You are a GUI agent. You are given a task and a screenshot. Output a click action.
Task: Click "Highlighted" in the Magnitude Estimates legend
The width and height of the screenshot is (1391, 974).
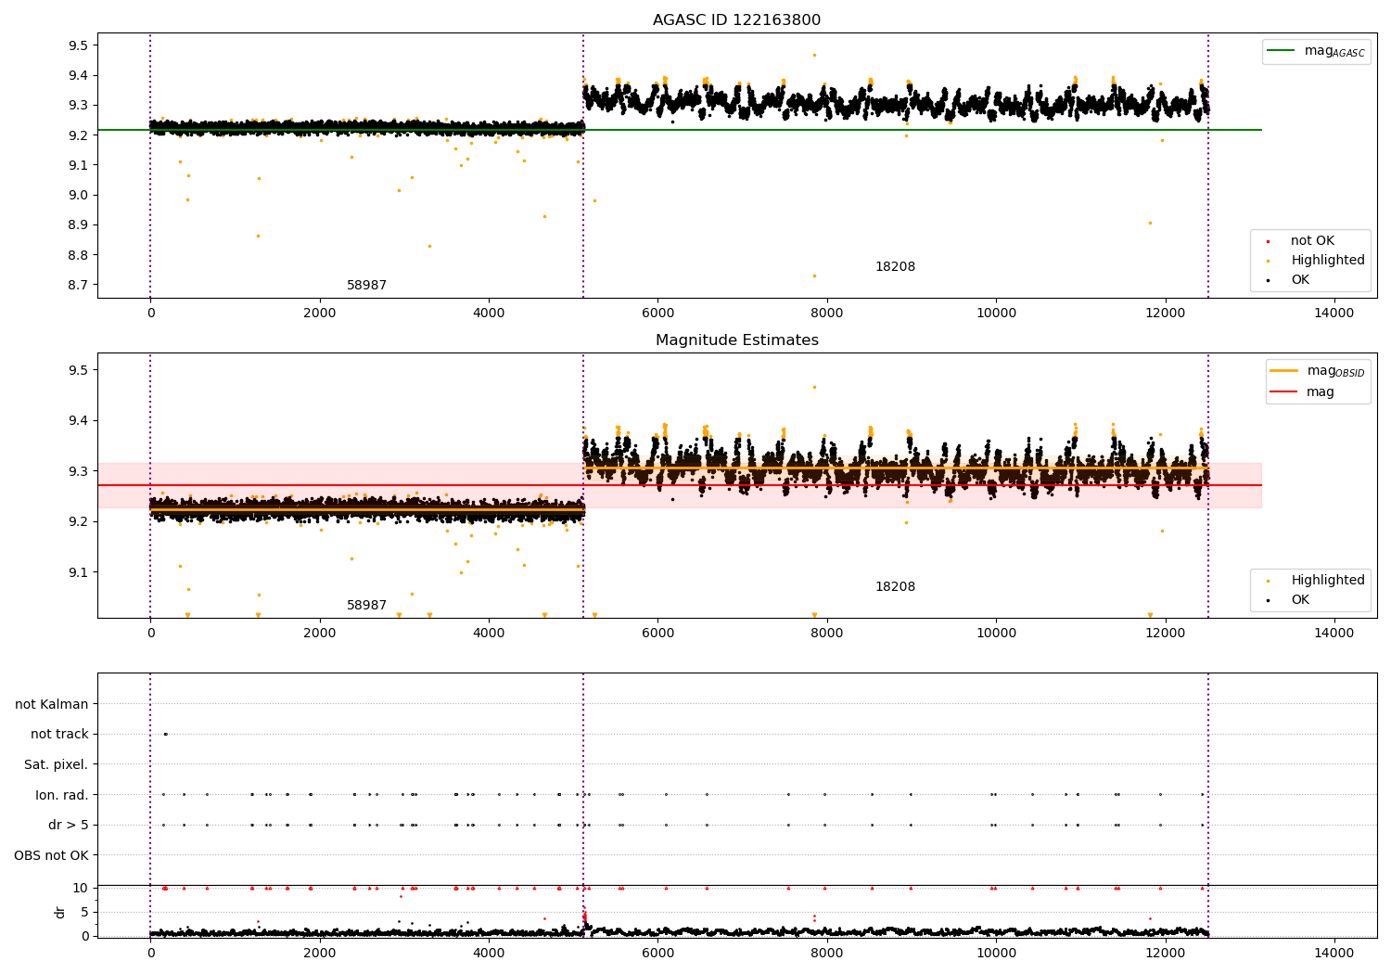1327,581
